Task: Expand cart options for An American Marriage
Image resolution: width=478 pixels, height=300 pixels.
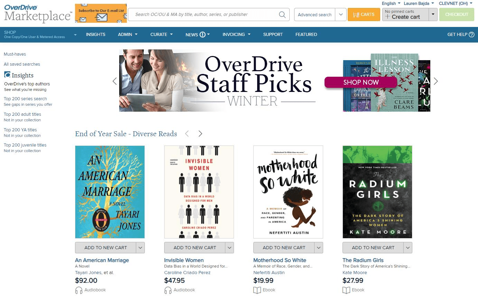Action: coord(140,247)
